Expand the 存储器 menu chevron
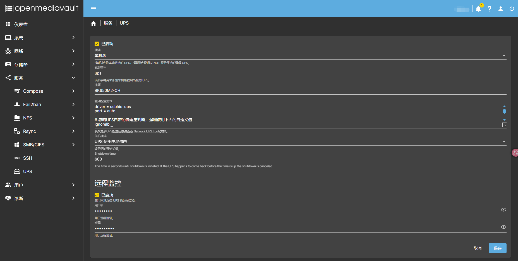Viewport: 518px width, 261px height. pyautogui.click(x=73, y=64)
